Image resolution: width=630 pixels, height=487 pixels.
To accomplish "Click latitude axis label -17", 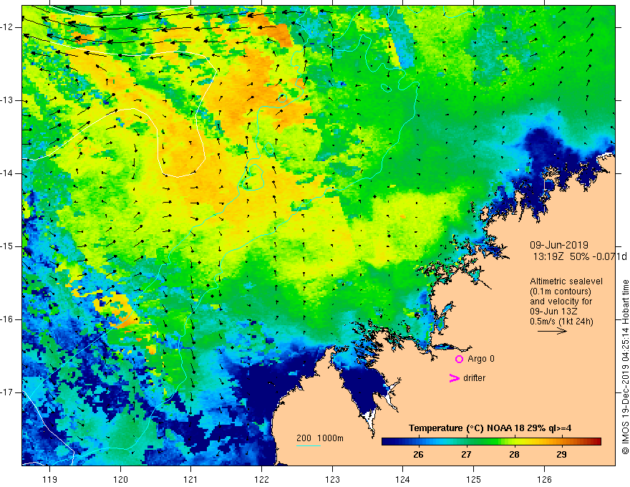I will pyautogui.click(x=7, y=392).
